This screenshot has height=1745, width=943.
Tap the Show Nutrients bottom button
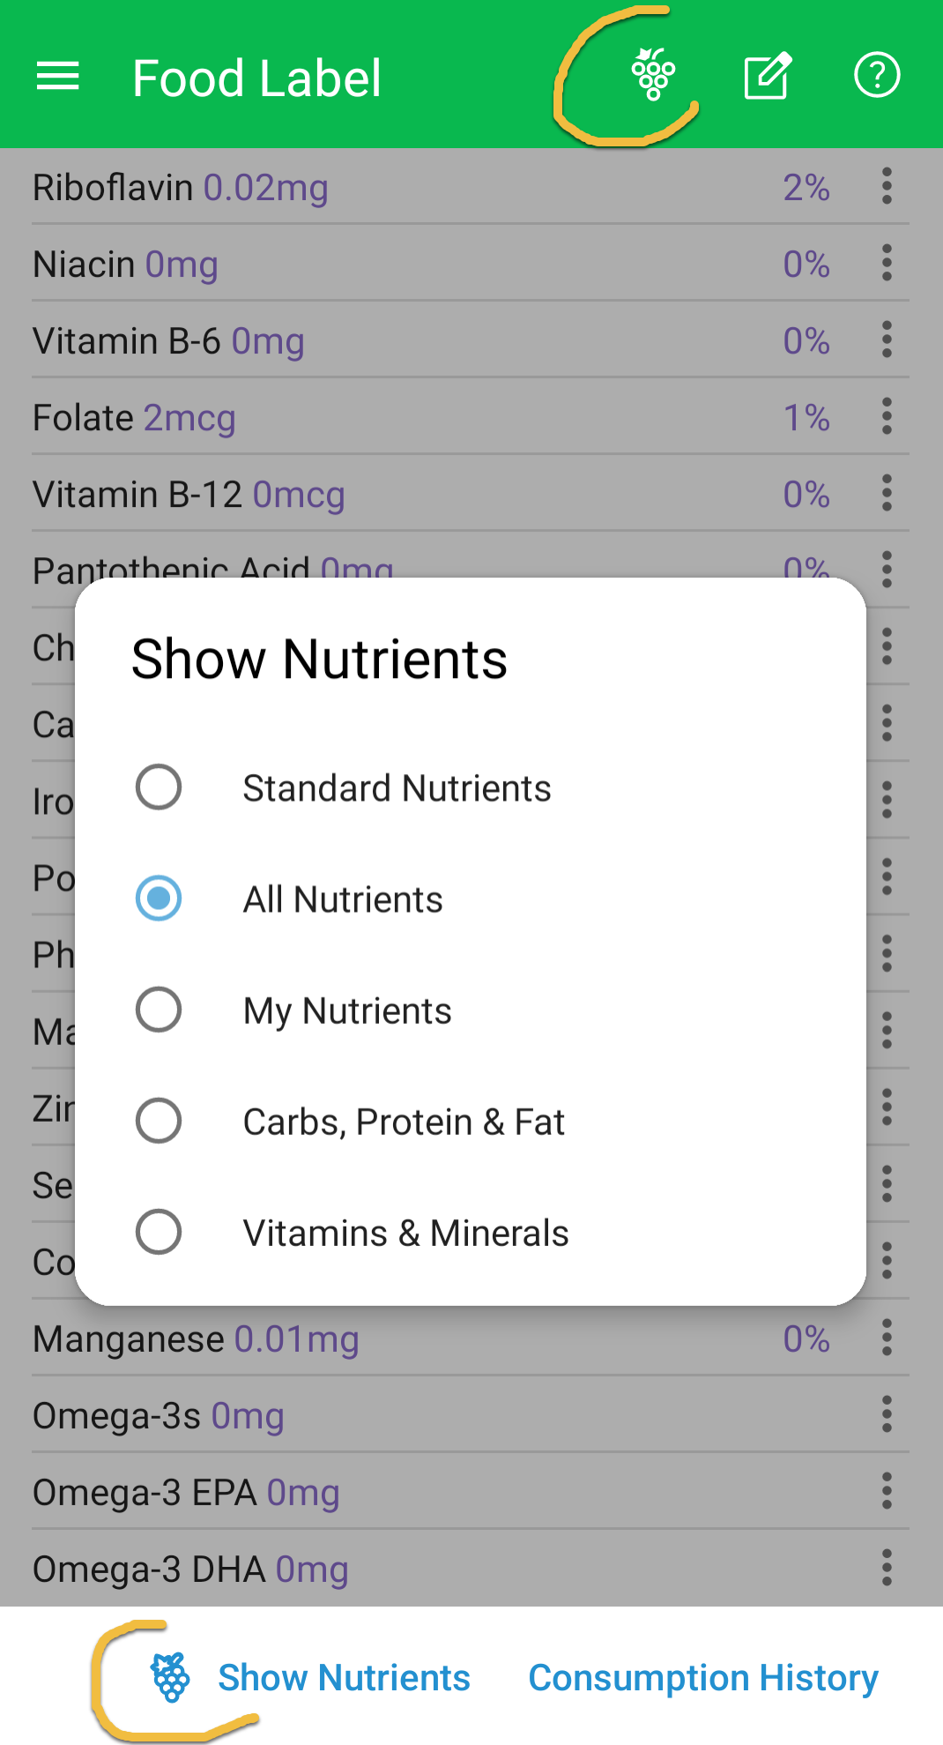(344, 1678)
